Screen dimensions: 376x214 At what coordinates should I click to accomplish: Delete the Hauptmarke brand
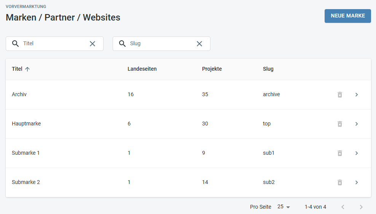pyautogui.click(x=340, y=124)
